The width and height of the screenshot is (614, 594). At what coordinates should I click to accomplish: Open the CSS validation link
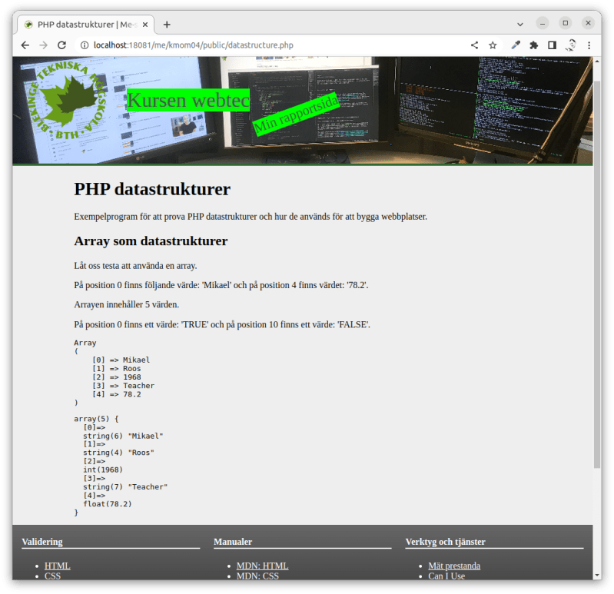coord(52,576)
